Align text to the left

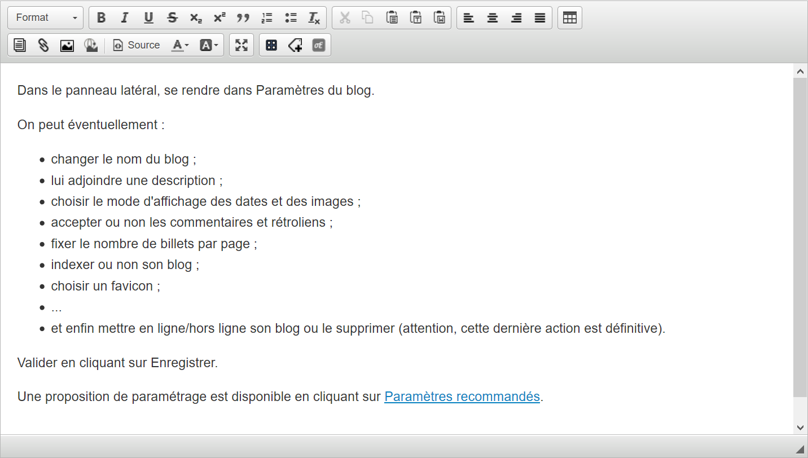(468, 17)
